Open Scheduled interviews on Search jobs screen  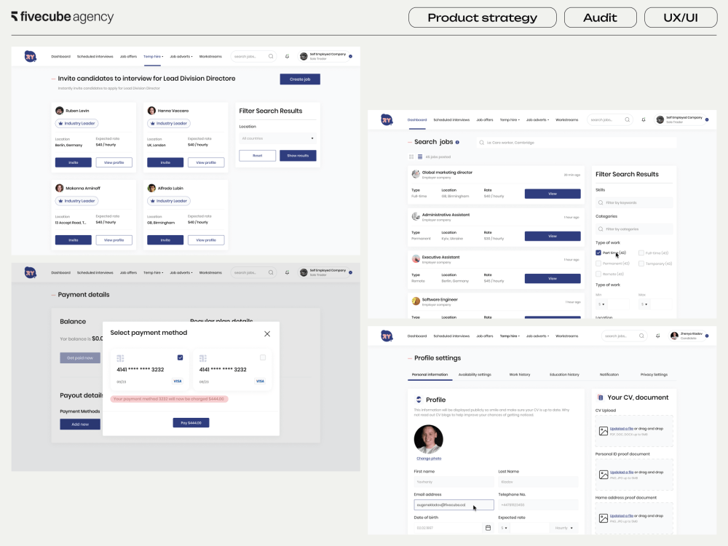click(451, 120)
